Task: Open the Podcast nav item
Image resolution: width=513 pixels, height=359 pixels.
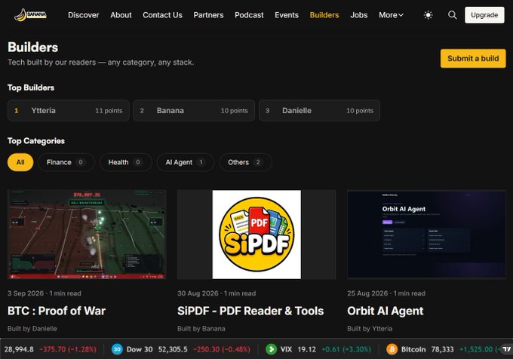Action: coord(249,15)
